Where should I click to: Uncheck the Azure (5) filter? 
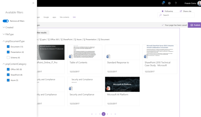point(8,80)
